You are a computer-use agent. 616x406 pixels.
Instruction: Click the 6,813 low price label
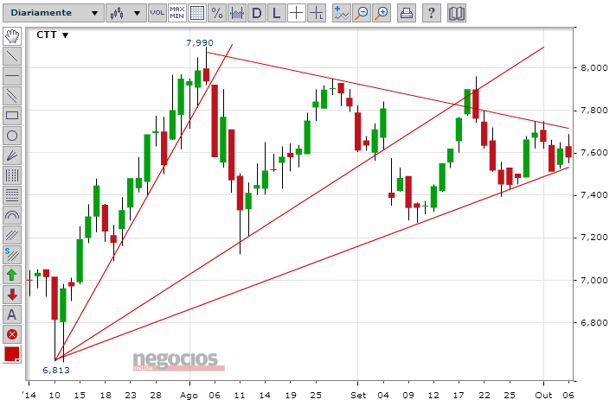[x=56, y=371]
